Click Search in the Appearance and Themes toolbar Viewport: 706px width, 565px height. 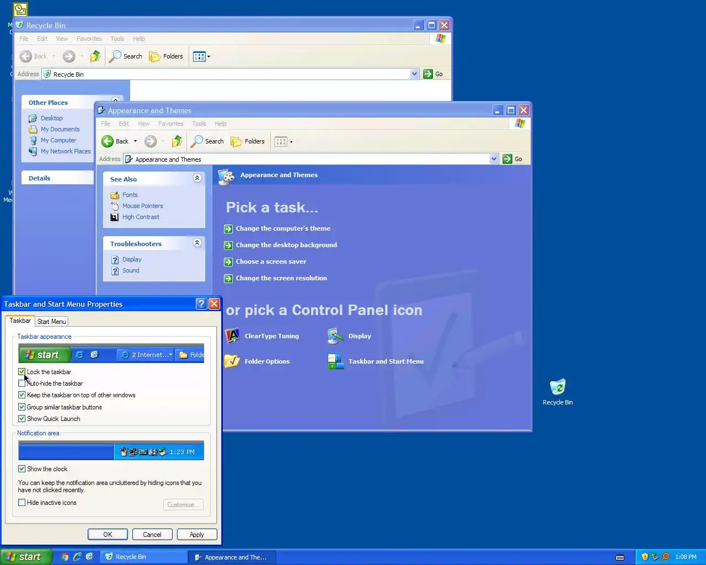207,141
